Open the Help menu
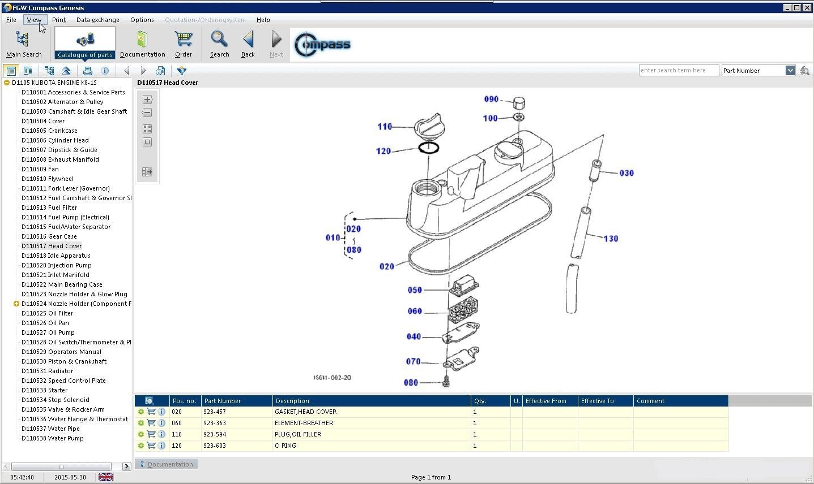The height and width of the screenshot is (484, 814). point(263,20)
